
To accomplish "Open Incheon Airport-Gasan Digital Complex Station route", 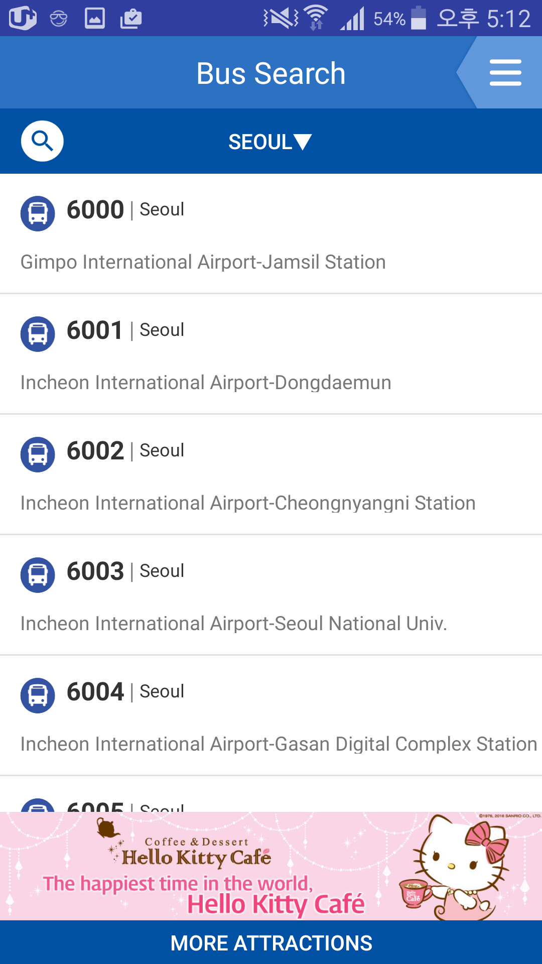I will tap(279, 744).
